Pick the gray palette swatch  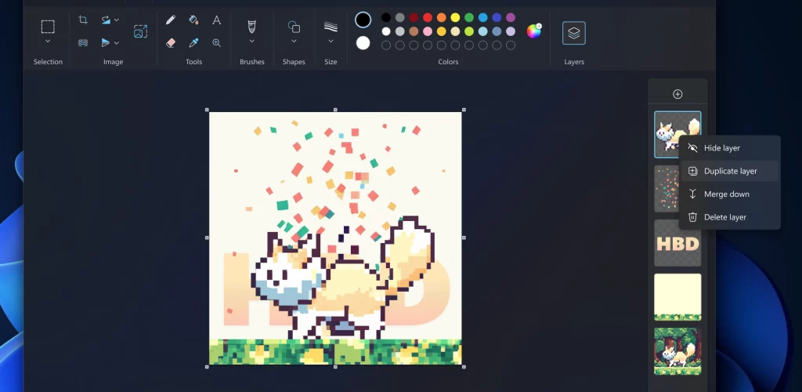[x=400, y=18]
